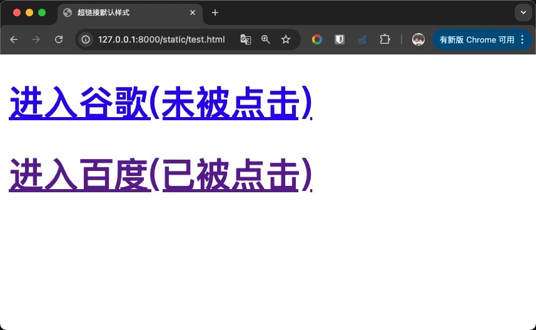Click the red close window button

(x=17, y=13)
